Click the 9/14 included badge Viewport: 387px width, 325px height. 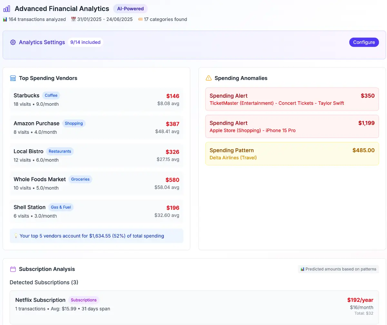tap(85, 42)
